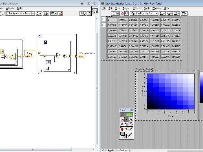The height and width of the screenshot is (152, 203).
Task: Open Front Panel Window menu
Action: pyautogui.click(x=157, y=8)
